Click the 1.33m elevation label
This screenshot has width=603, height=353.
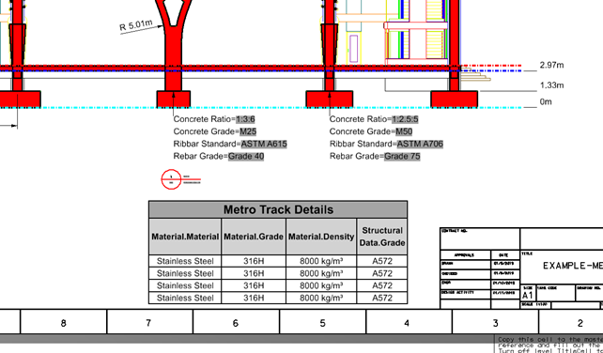coord(551,85)
